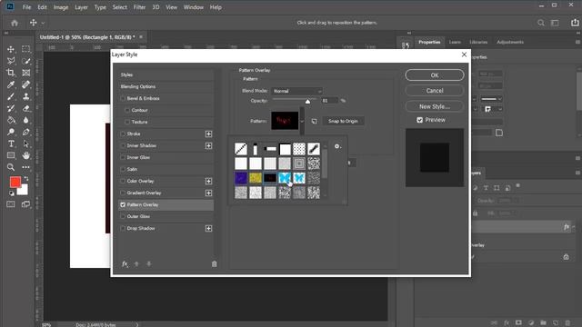This screenshot has width=582, height=327.
Task: Click the Quick Mask mode icon
Action: tap(11, 204)
